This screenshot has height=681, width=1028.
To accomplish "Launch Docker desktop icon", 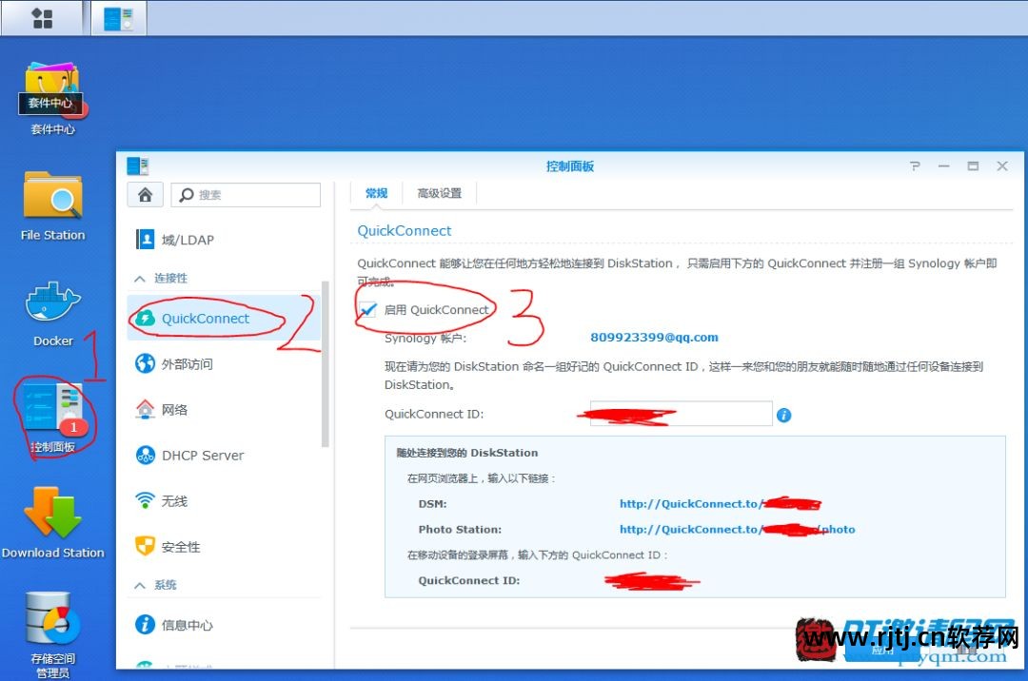I will point(52,314).
